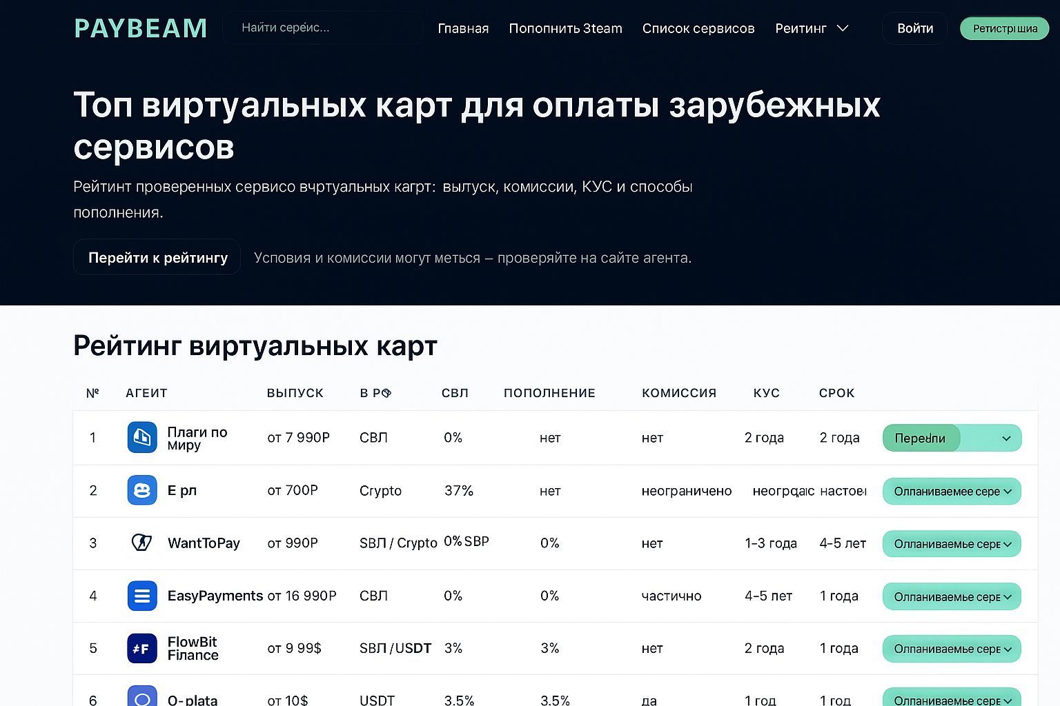The height and width of the screenshot is (706, 1060).
Task: Click the FlowBit Finance agent name
Action: pos(193,648)
